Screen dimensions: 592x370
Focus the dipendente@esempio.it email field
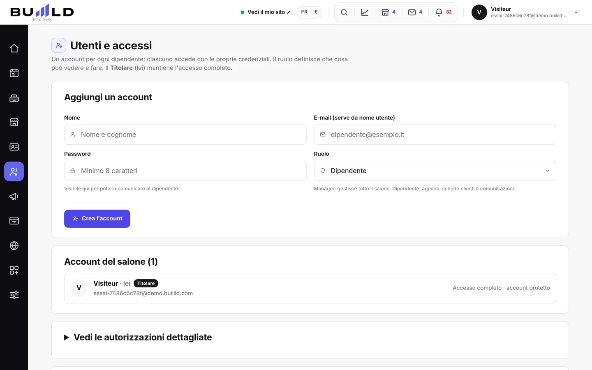[x=435, y=134]
